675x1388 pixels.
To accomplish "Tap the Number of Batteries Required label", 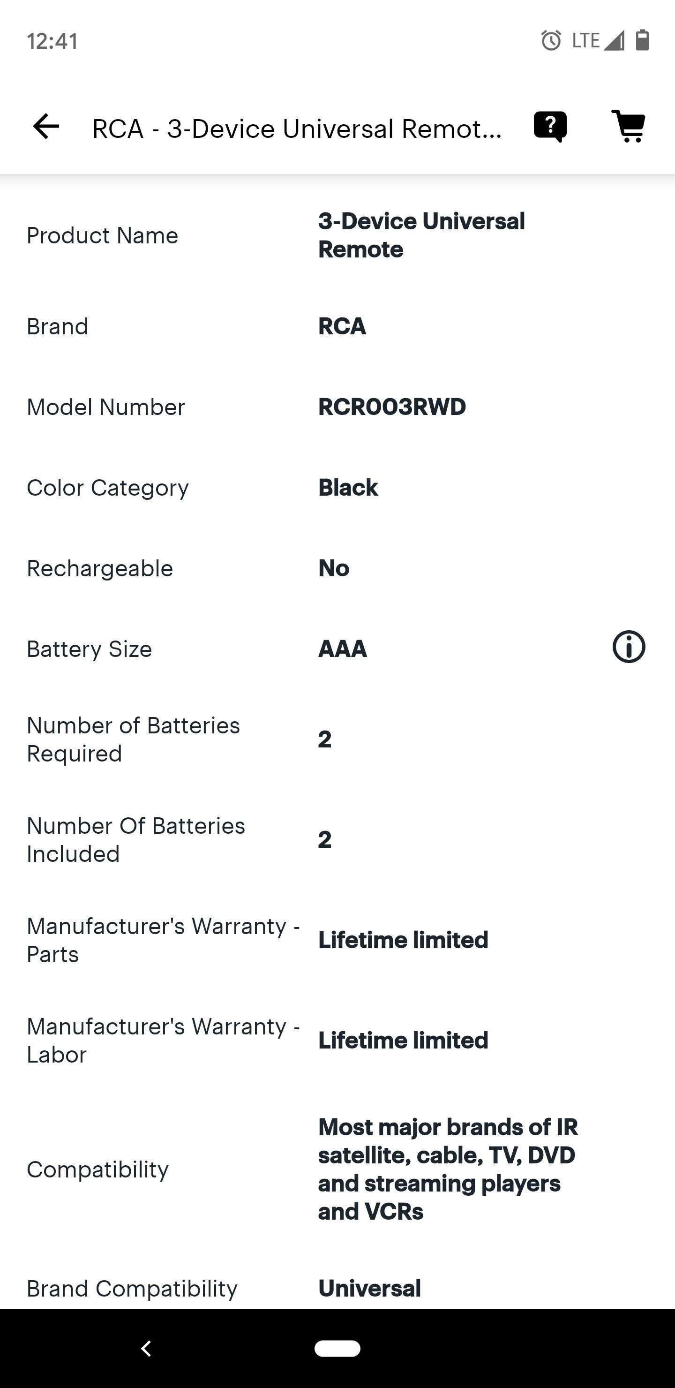I will pos(133,739).
